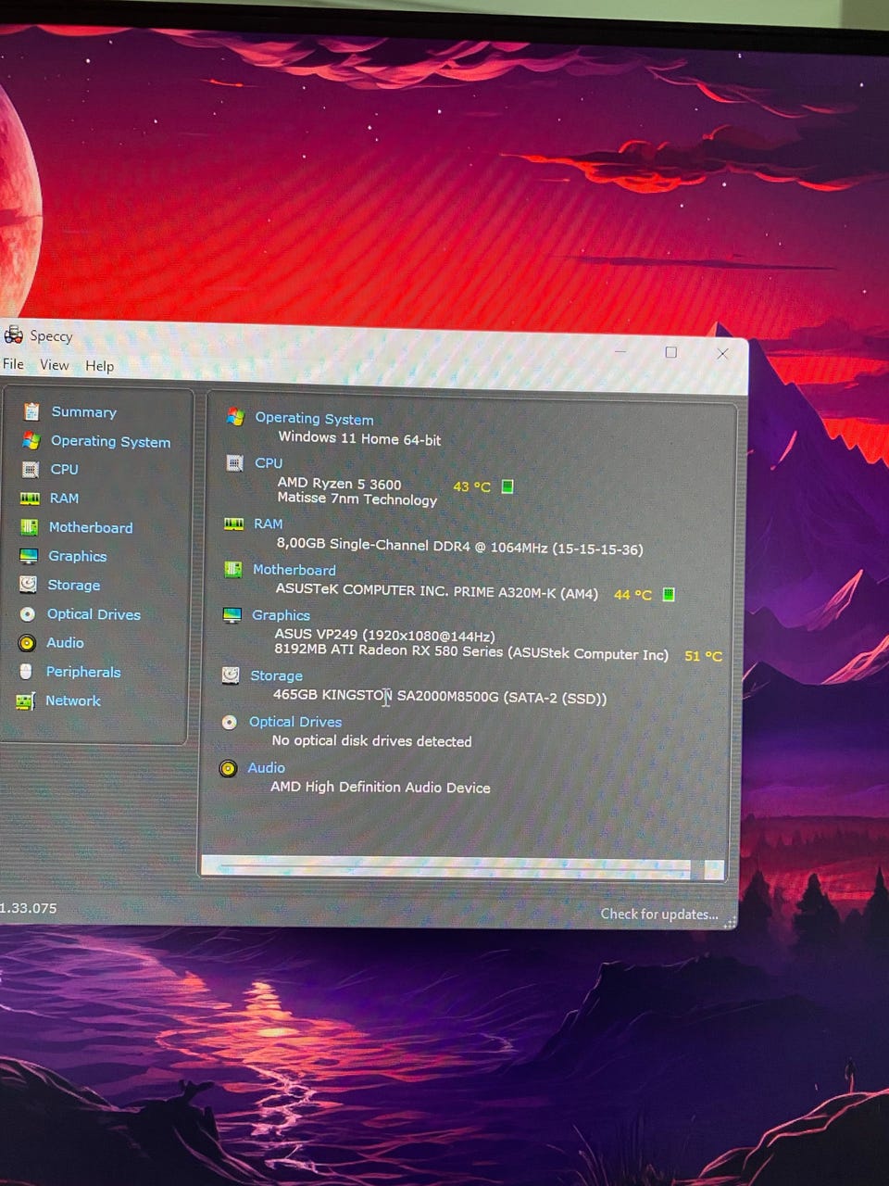Click the chip icon beside CPU heading
The width and height of the screenshot is (889, 1186).
[234, 462]
